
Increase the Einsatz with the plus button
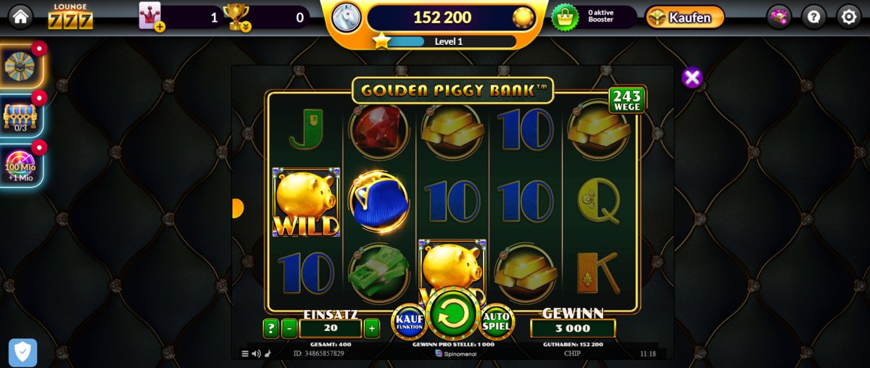(x=371, y=328)
